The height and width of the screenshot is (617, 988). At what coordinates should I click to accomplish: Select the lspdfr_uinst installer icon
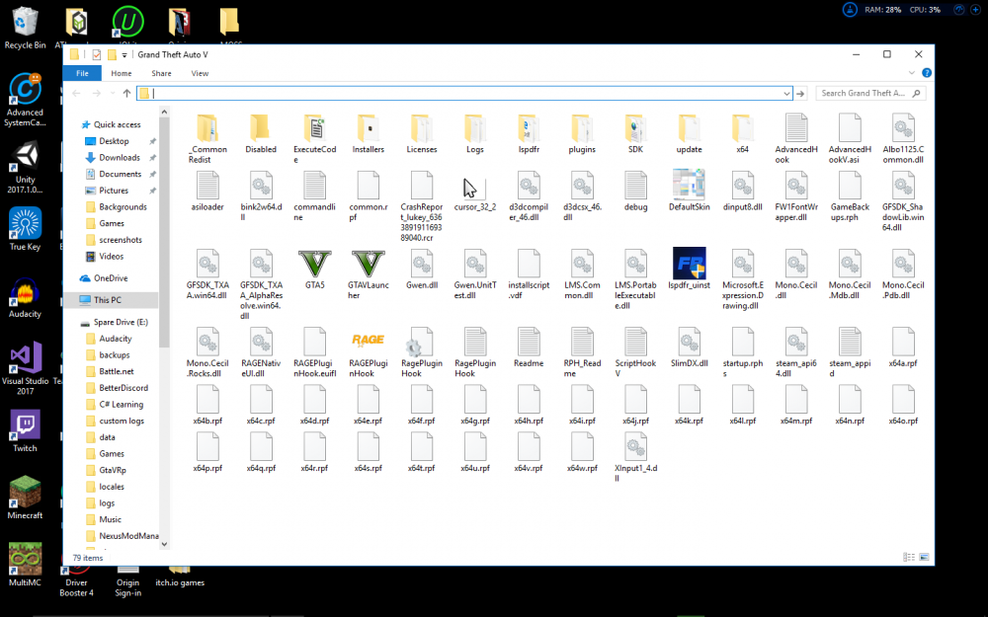(689, 264)
